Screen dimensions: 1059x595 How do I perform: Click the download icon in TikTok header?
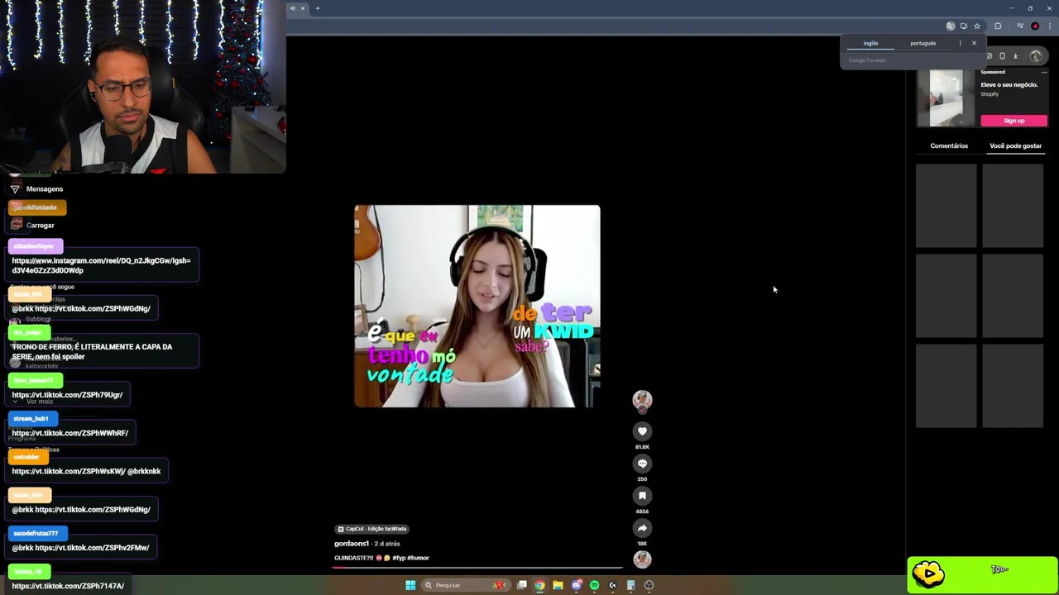(1015, 56)
